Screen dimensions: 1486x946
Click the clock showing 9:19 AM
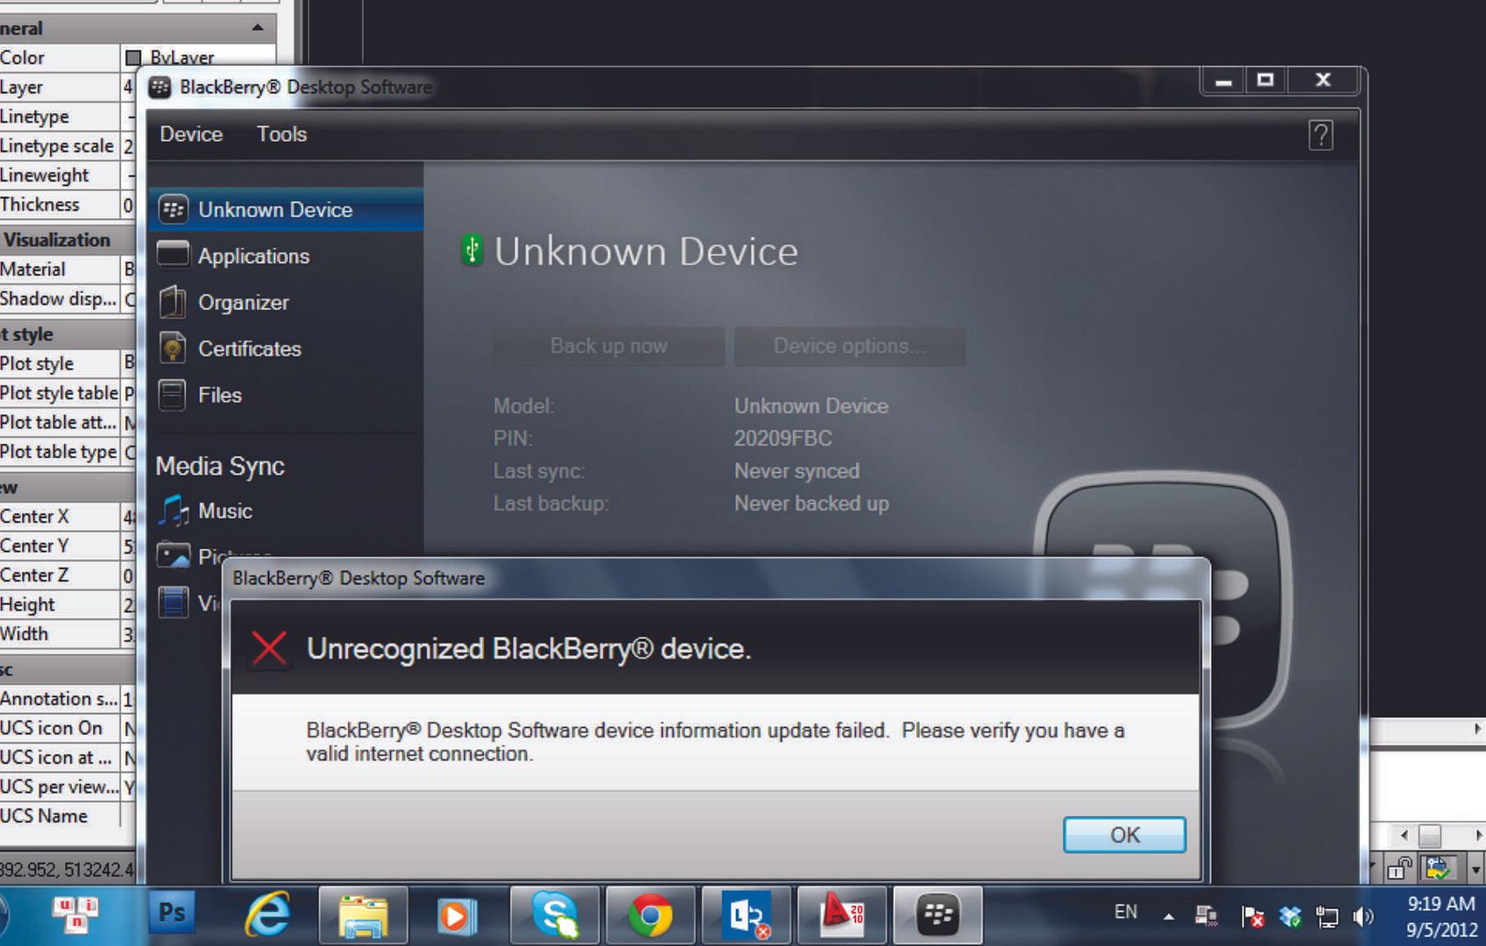(1441, 904)
